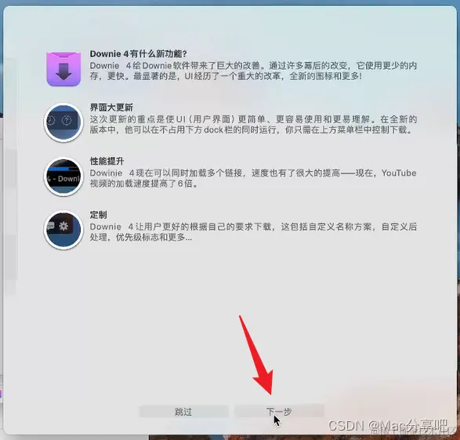
Task: Click the 跳过 (Skip) button
Action: 183,412
